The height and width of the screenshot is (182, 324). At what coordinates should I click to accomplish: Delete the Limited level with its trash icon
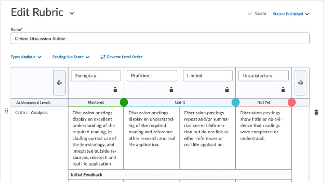point(227,90)
